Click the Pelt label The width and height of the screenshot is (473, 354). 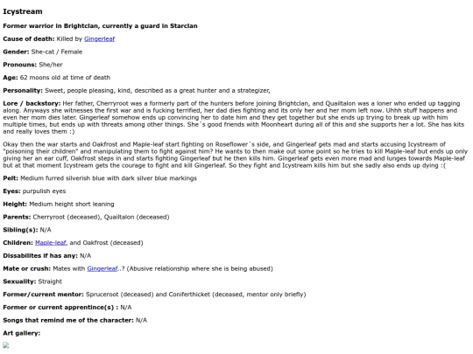pos(11,178)
